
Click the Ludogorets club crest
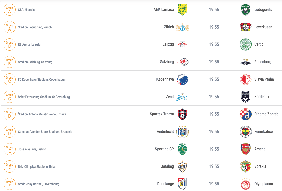pos(245,10)
